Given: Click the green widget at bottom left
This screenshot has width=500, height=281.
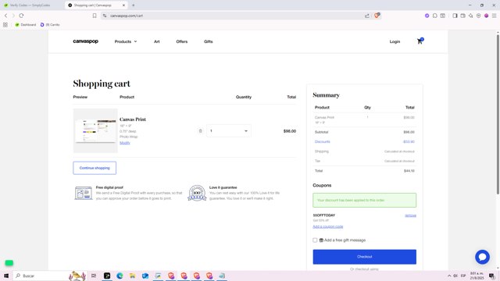Looking at the screenshot, I should (x=9, y=263).
